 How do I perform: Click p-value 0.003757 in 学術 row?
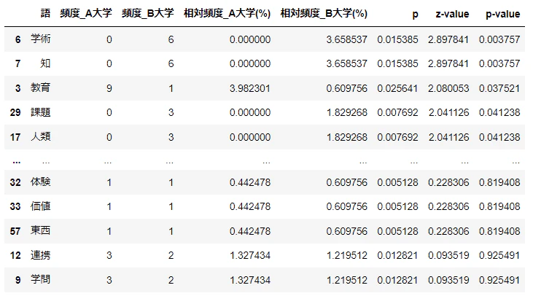[x=499, y=40]
